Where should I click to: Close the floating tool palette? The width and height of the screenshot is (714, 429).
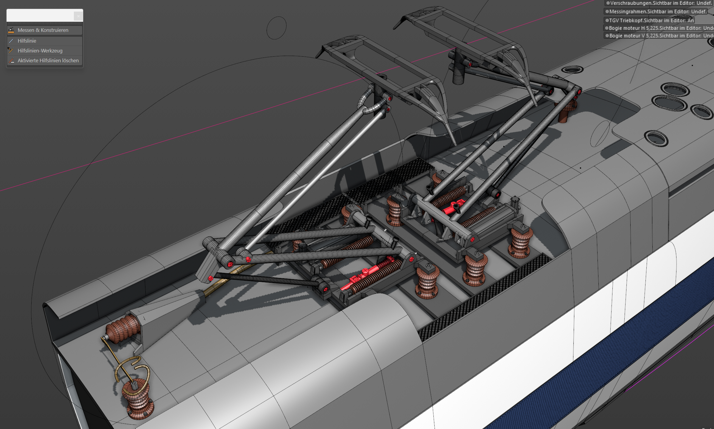pos(78,16)
